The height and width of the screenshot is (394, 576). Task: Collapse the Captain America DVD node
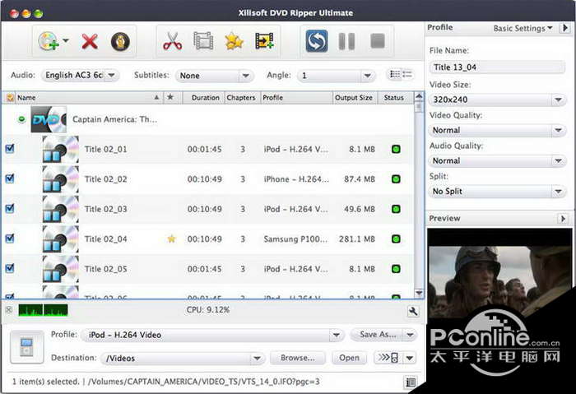[x=21, y=119]
